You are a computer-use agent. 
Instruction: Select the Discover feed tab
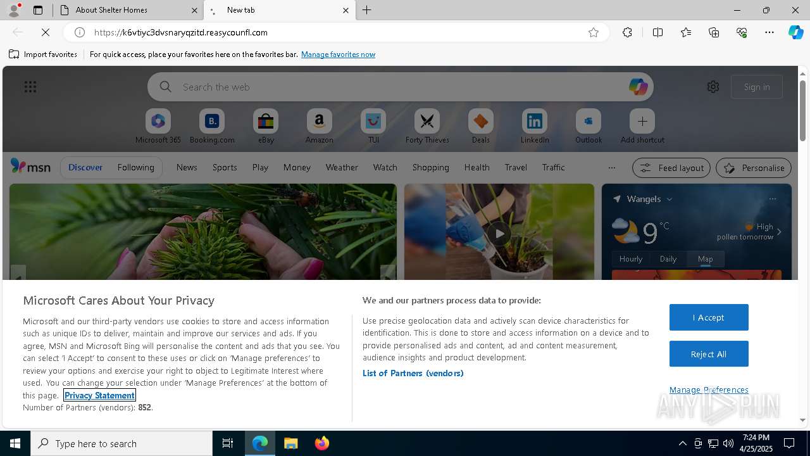pyautogui.click(x=85, y=167)
